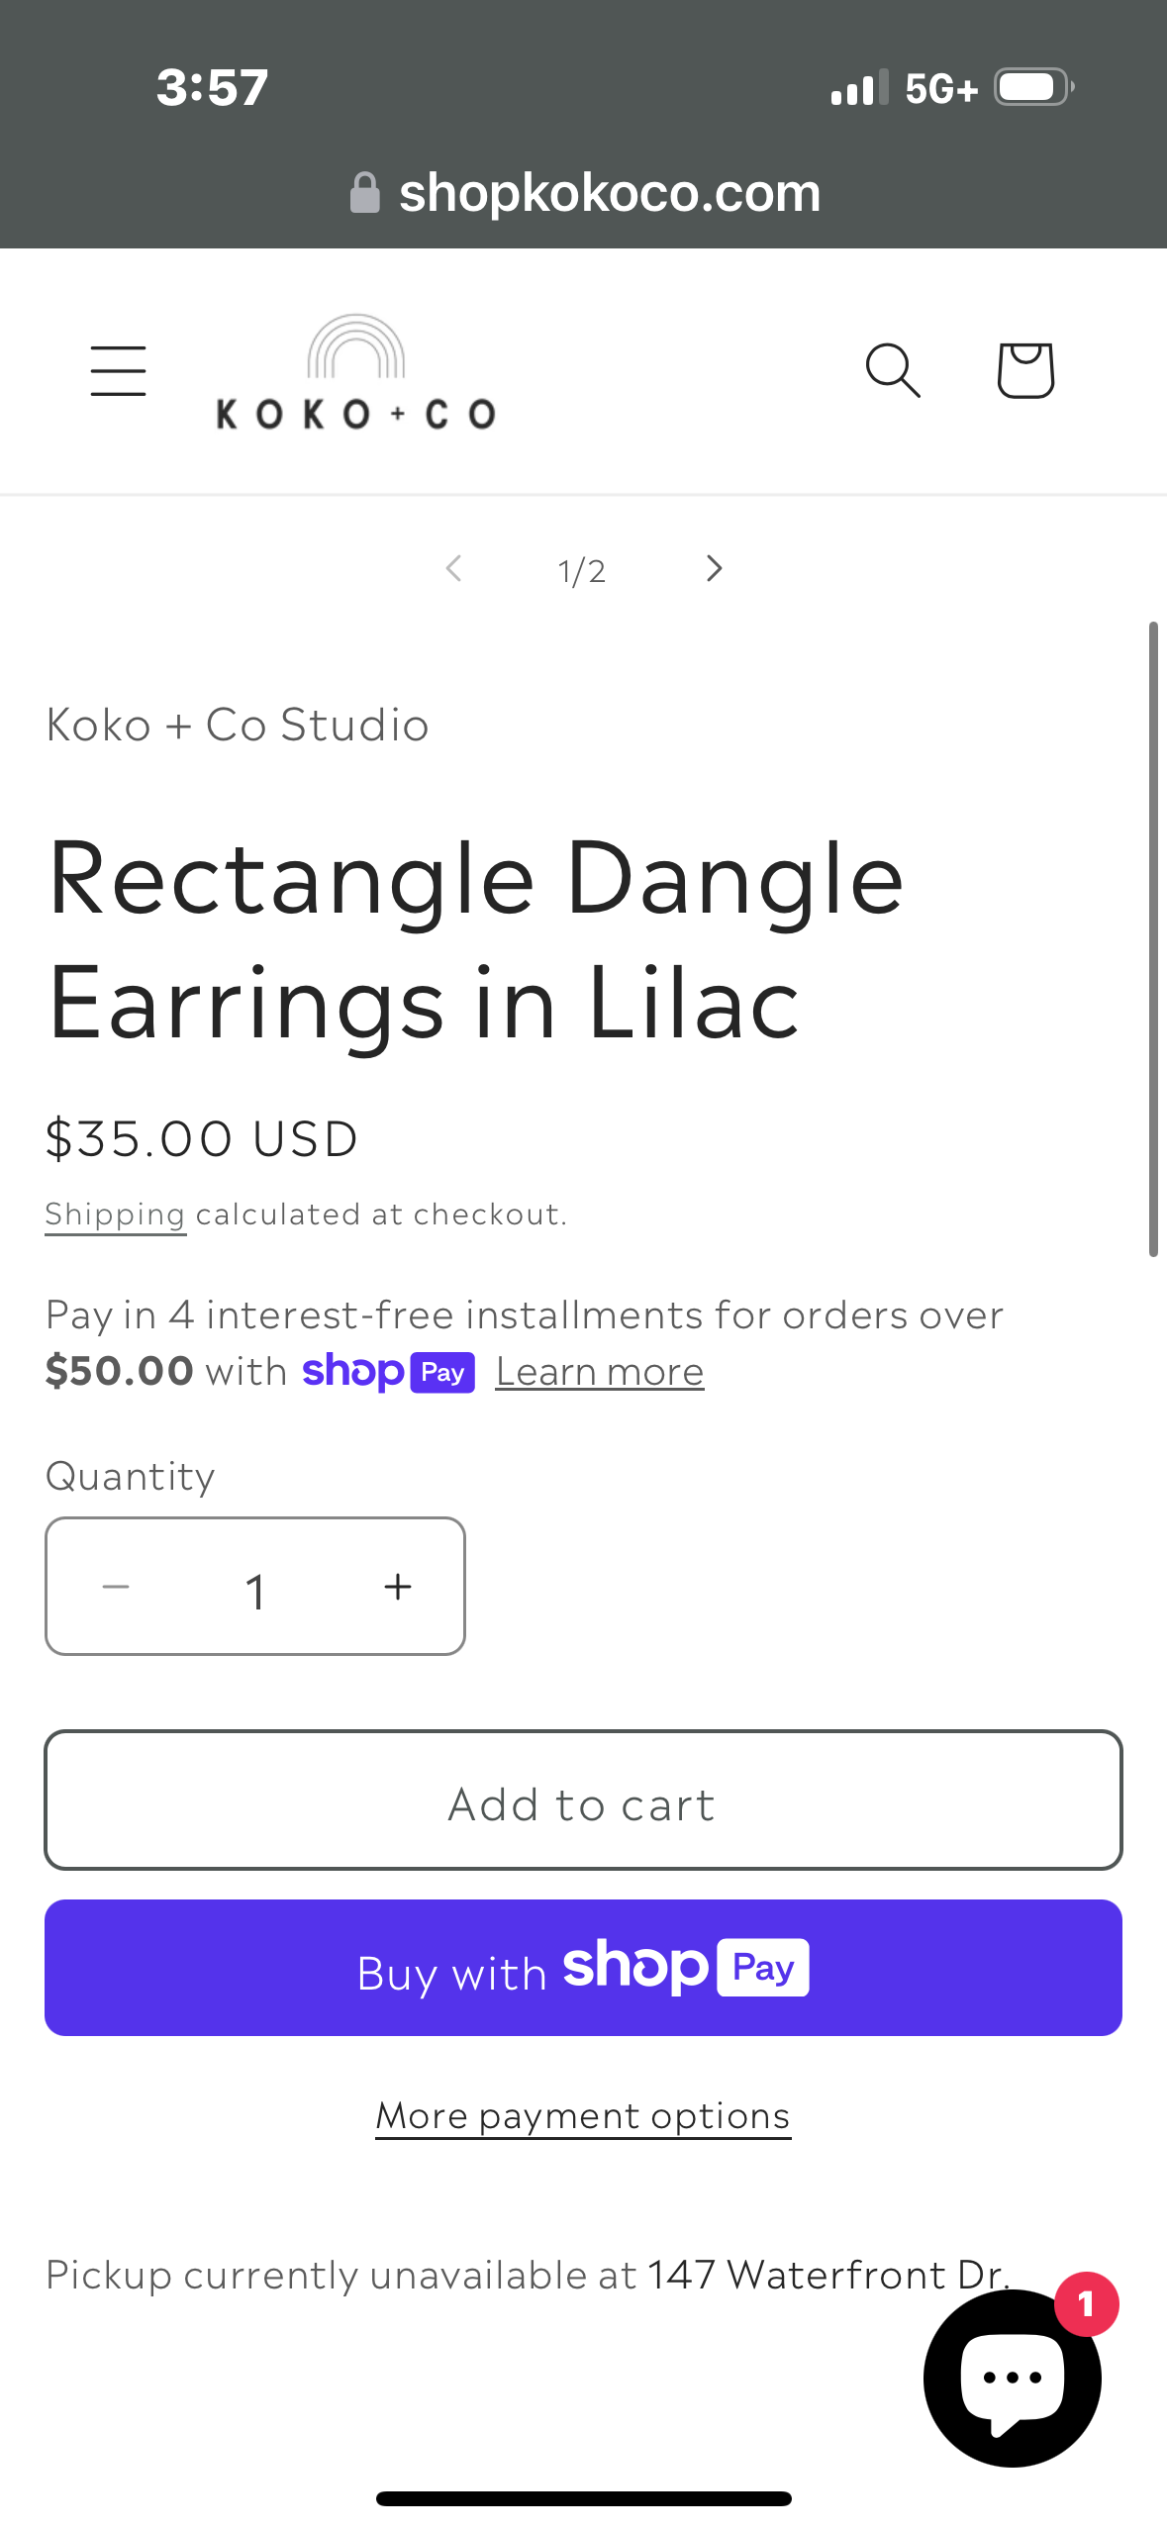Click the lock icon in the address bar
This screenshot has width=1167, height=2530.
(x=365, y=191)
